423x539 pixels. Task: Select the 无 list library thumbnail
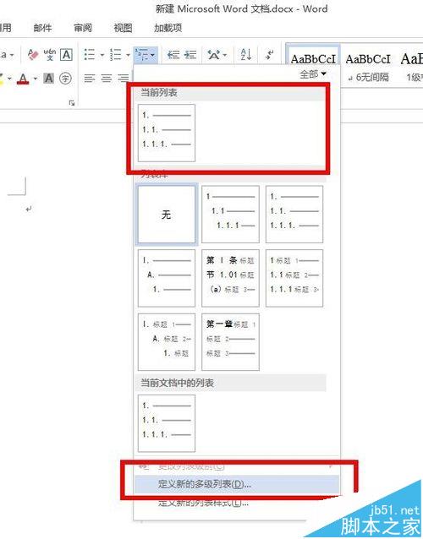[x=167, y=214]
